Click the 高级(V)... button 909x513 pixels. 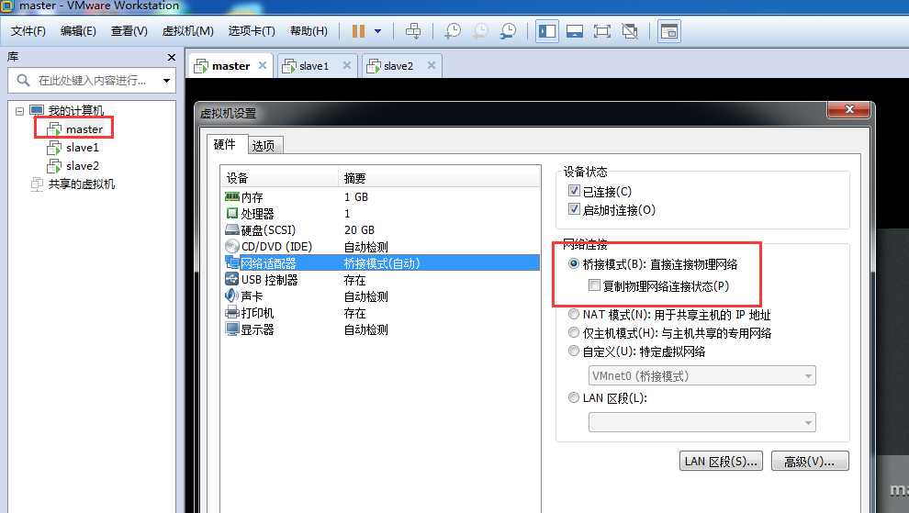[x=810, y=462]
